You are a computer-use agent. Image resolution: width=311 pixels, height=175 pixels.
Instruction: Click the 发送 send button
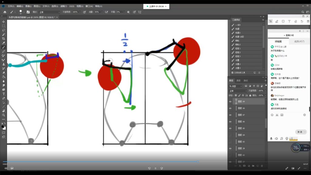(300, 132)
